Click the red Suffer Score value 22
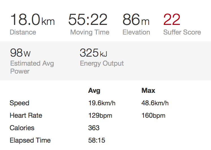Image resolution: width=211 pixels, height=150 pixels. (172, 20)
